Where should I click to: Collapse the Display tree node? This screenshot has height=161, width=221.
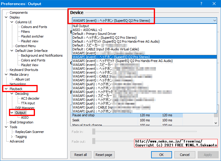(x=6, y=17)
